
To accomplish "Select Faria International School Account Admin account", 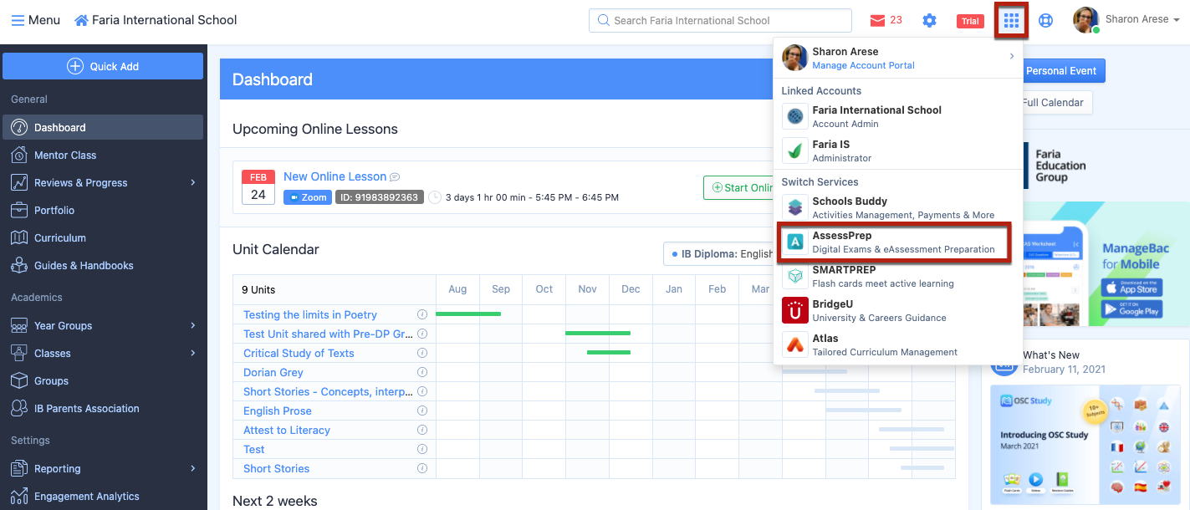I will (x=898, y=116).
